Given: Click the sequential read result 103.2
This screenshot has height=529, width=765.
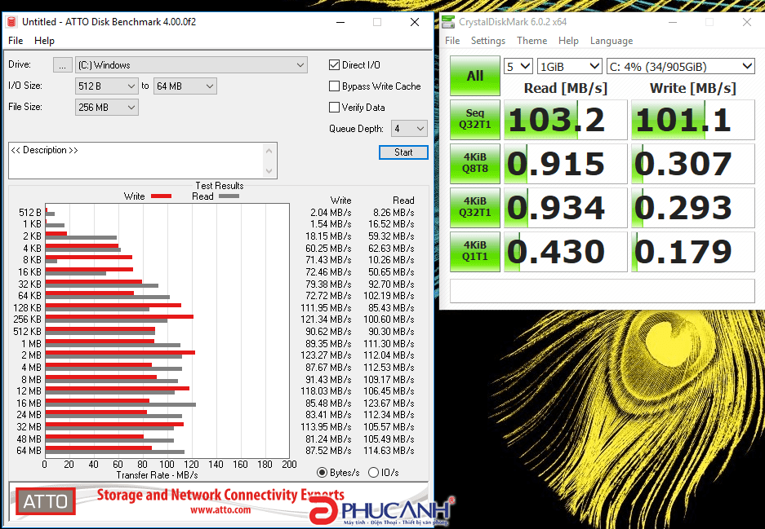Looking at the screenshot, I should tap(566, 120).
